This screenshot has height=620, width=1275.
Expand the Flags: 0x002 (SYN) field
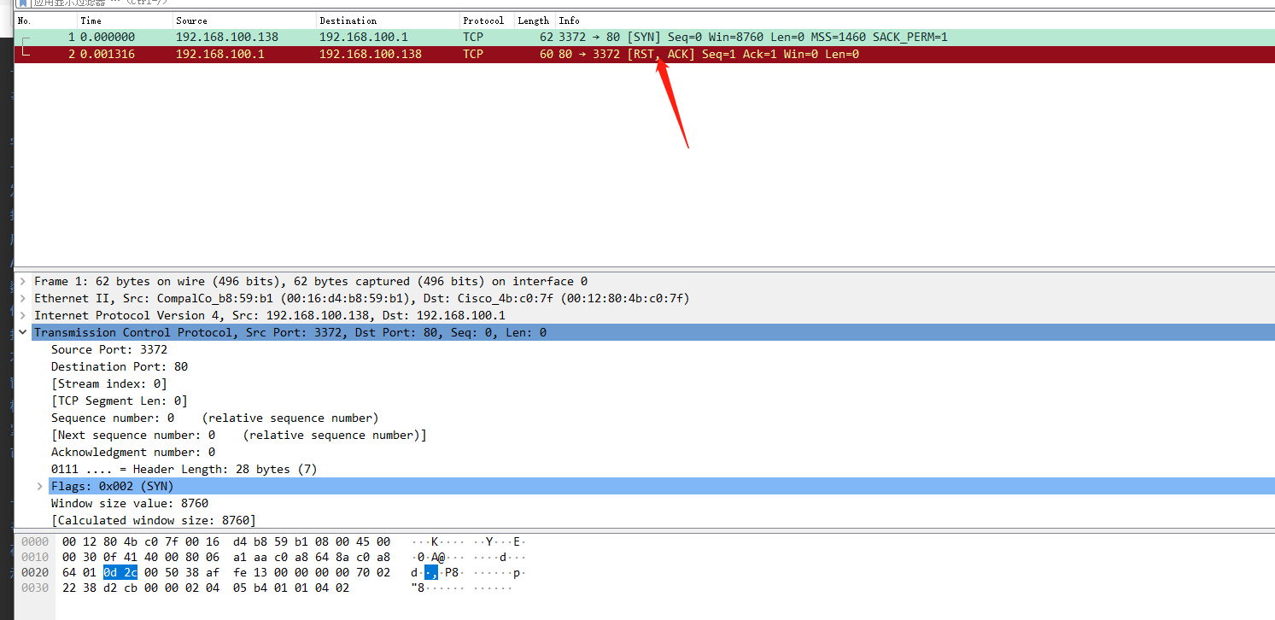click(39, 486)
